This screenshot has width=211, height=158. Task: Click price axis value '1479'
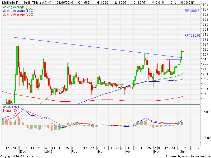(x=205, y=64)
